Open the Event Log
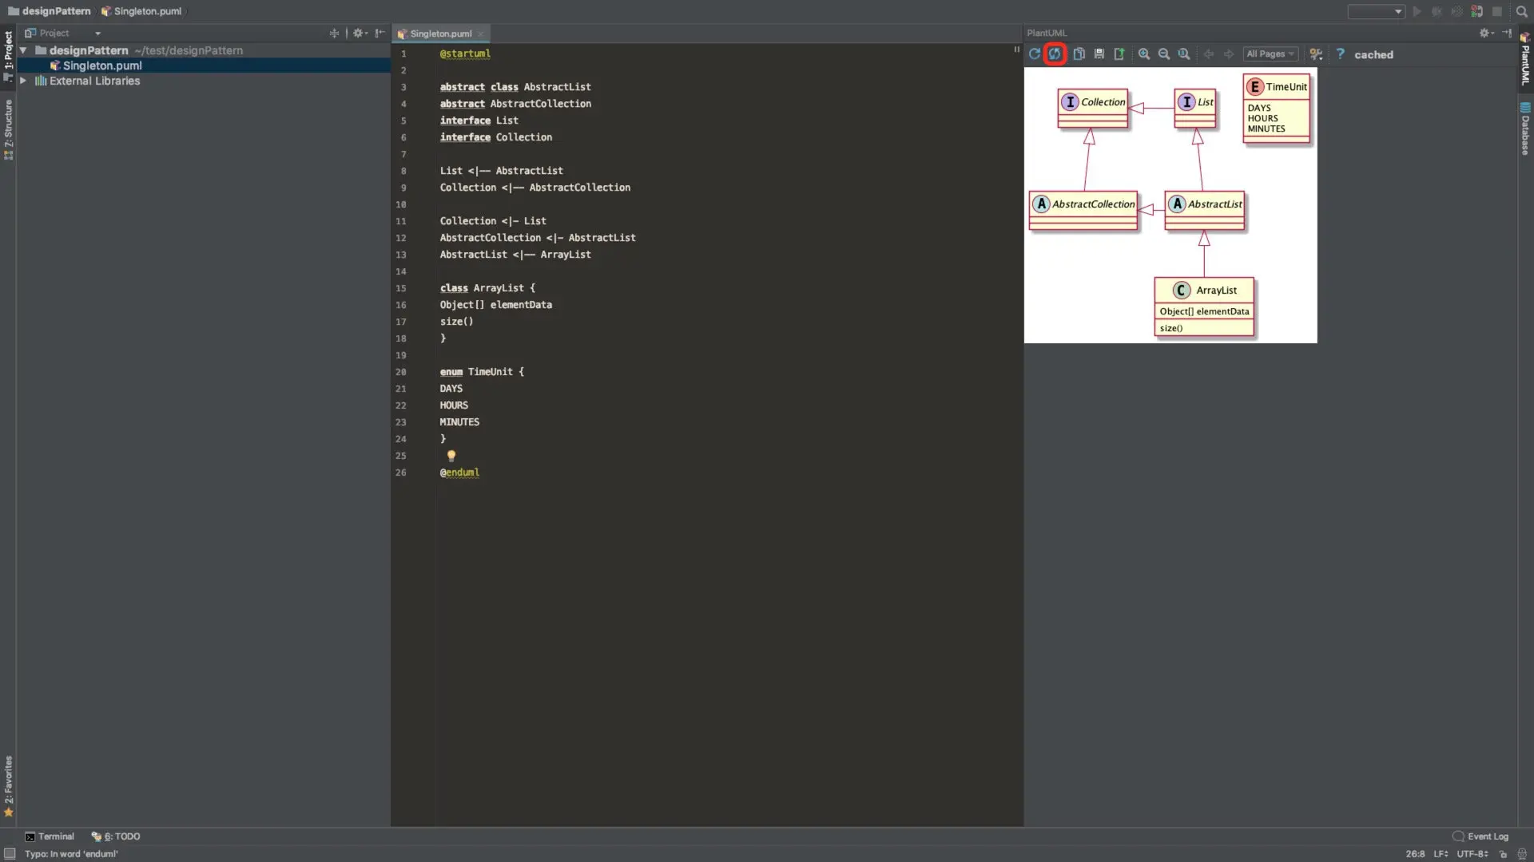The width and height of the screenshot is (1534, 862). (1480, 836)
